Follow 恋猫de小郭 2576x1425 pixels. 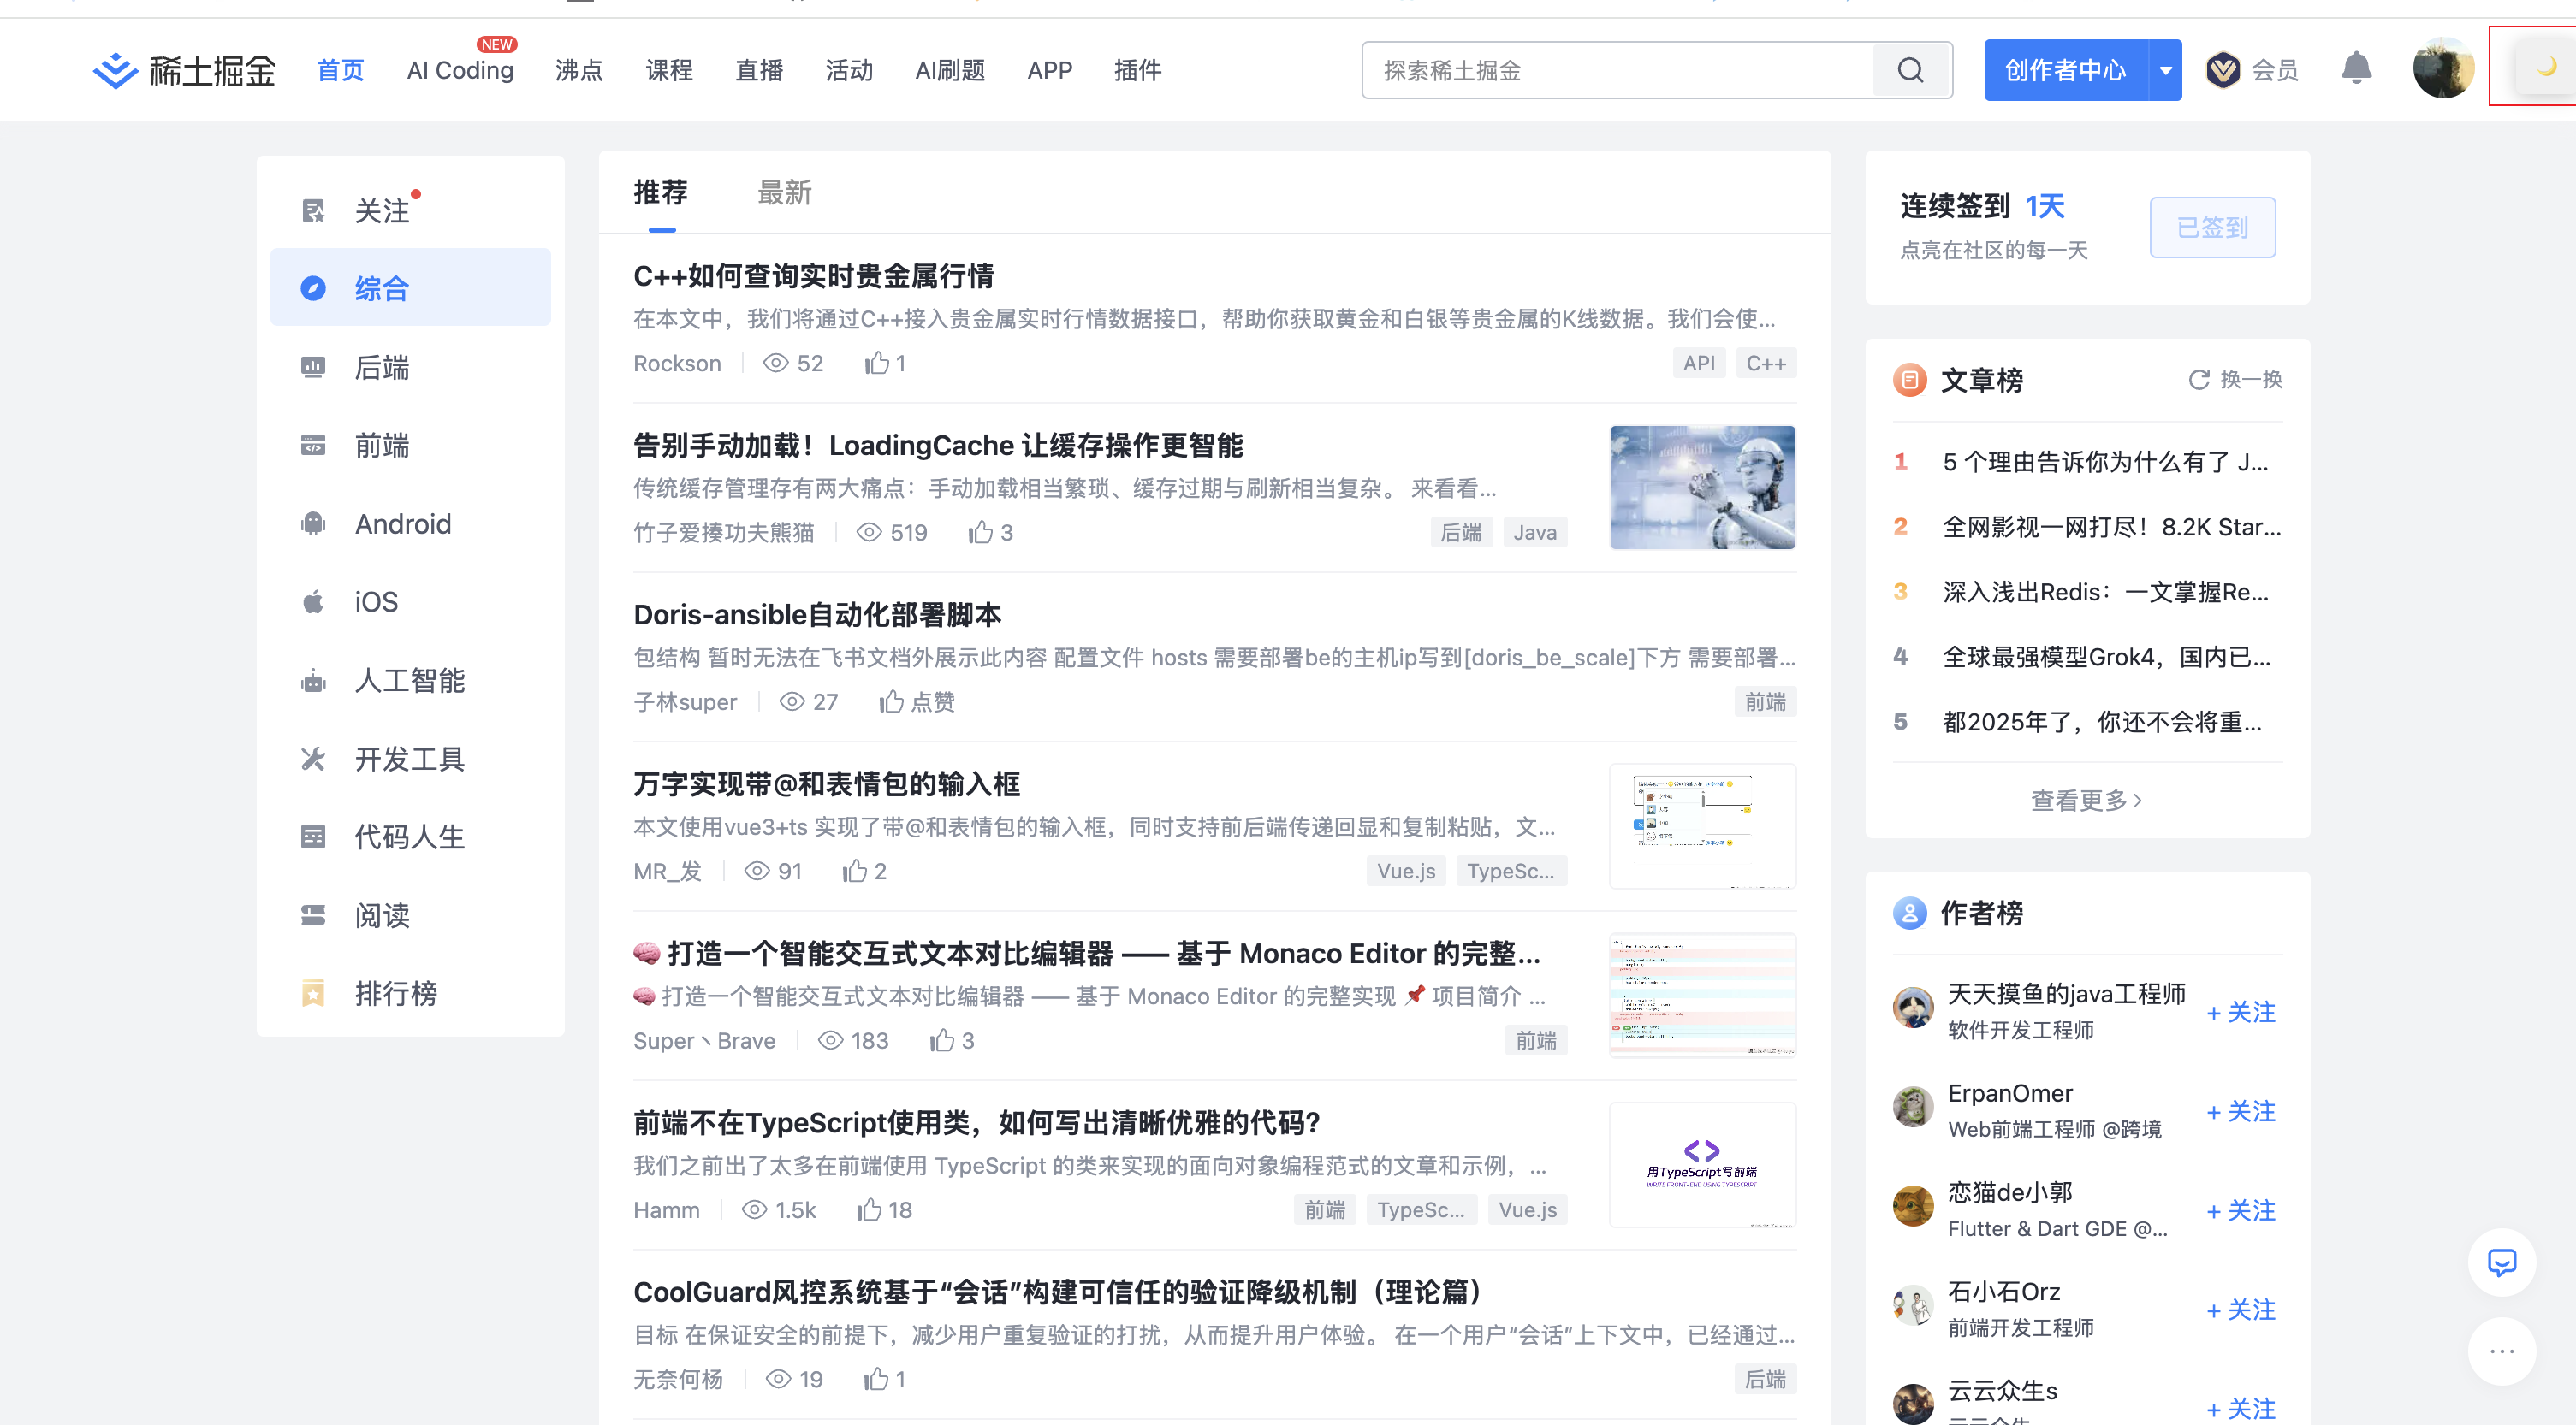point(2240,1210)
